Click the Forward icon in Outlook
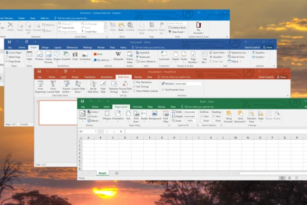Viewport: 307px width, 205px height. [x=36, y=27]
